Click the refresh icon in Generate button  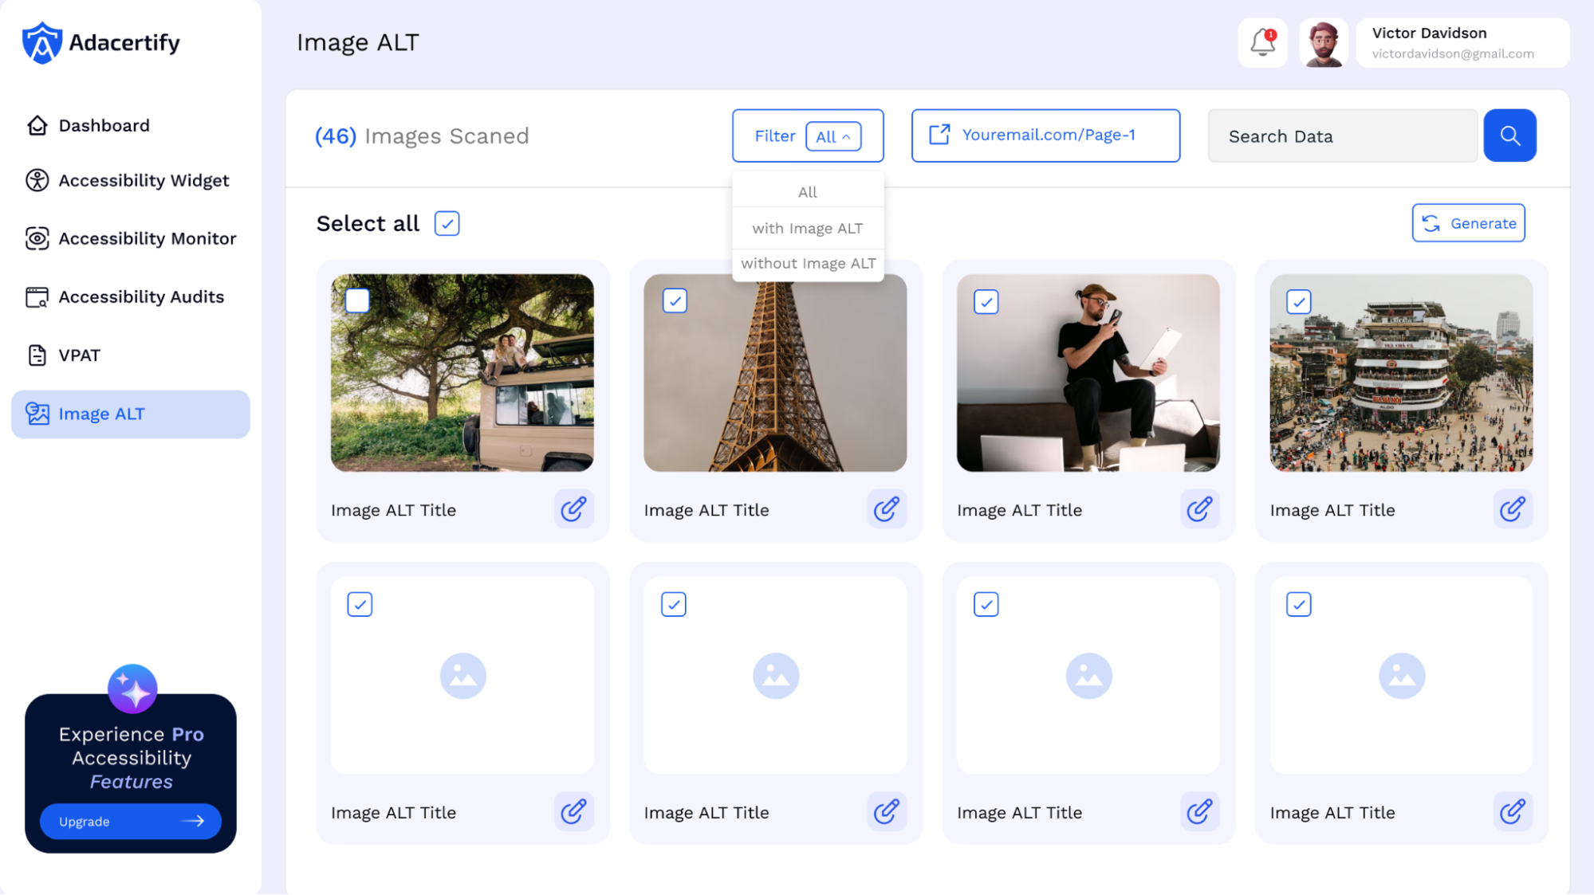1431,224
